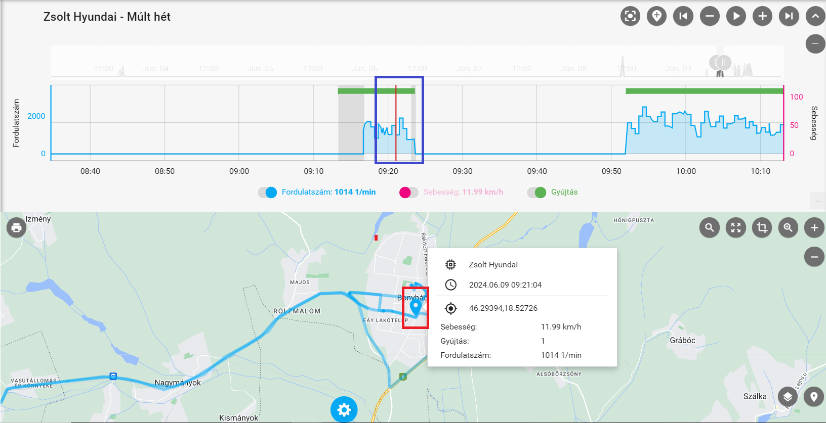826x423 pixels.
Task: Turn off the Gyújtás ignition toggle
Action: (536, 193)
